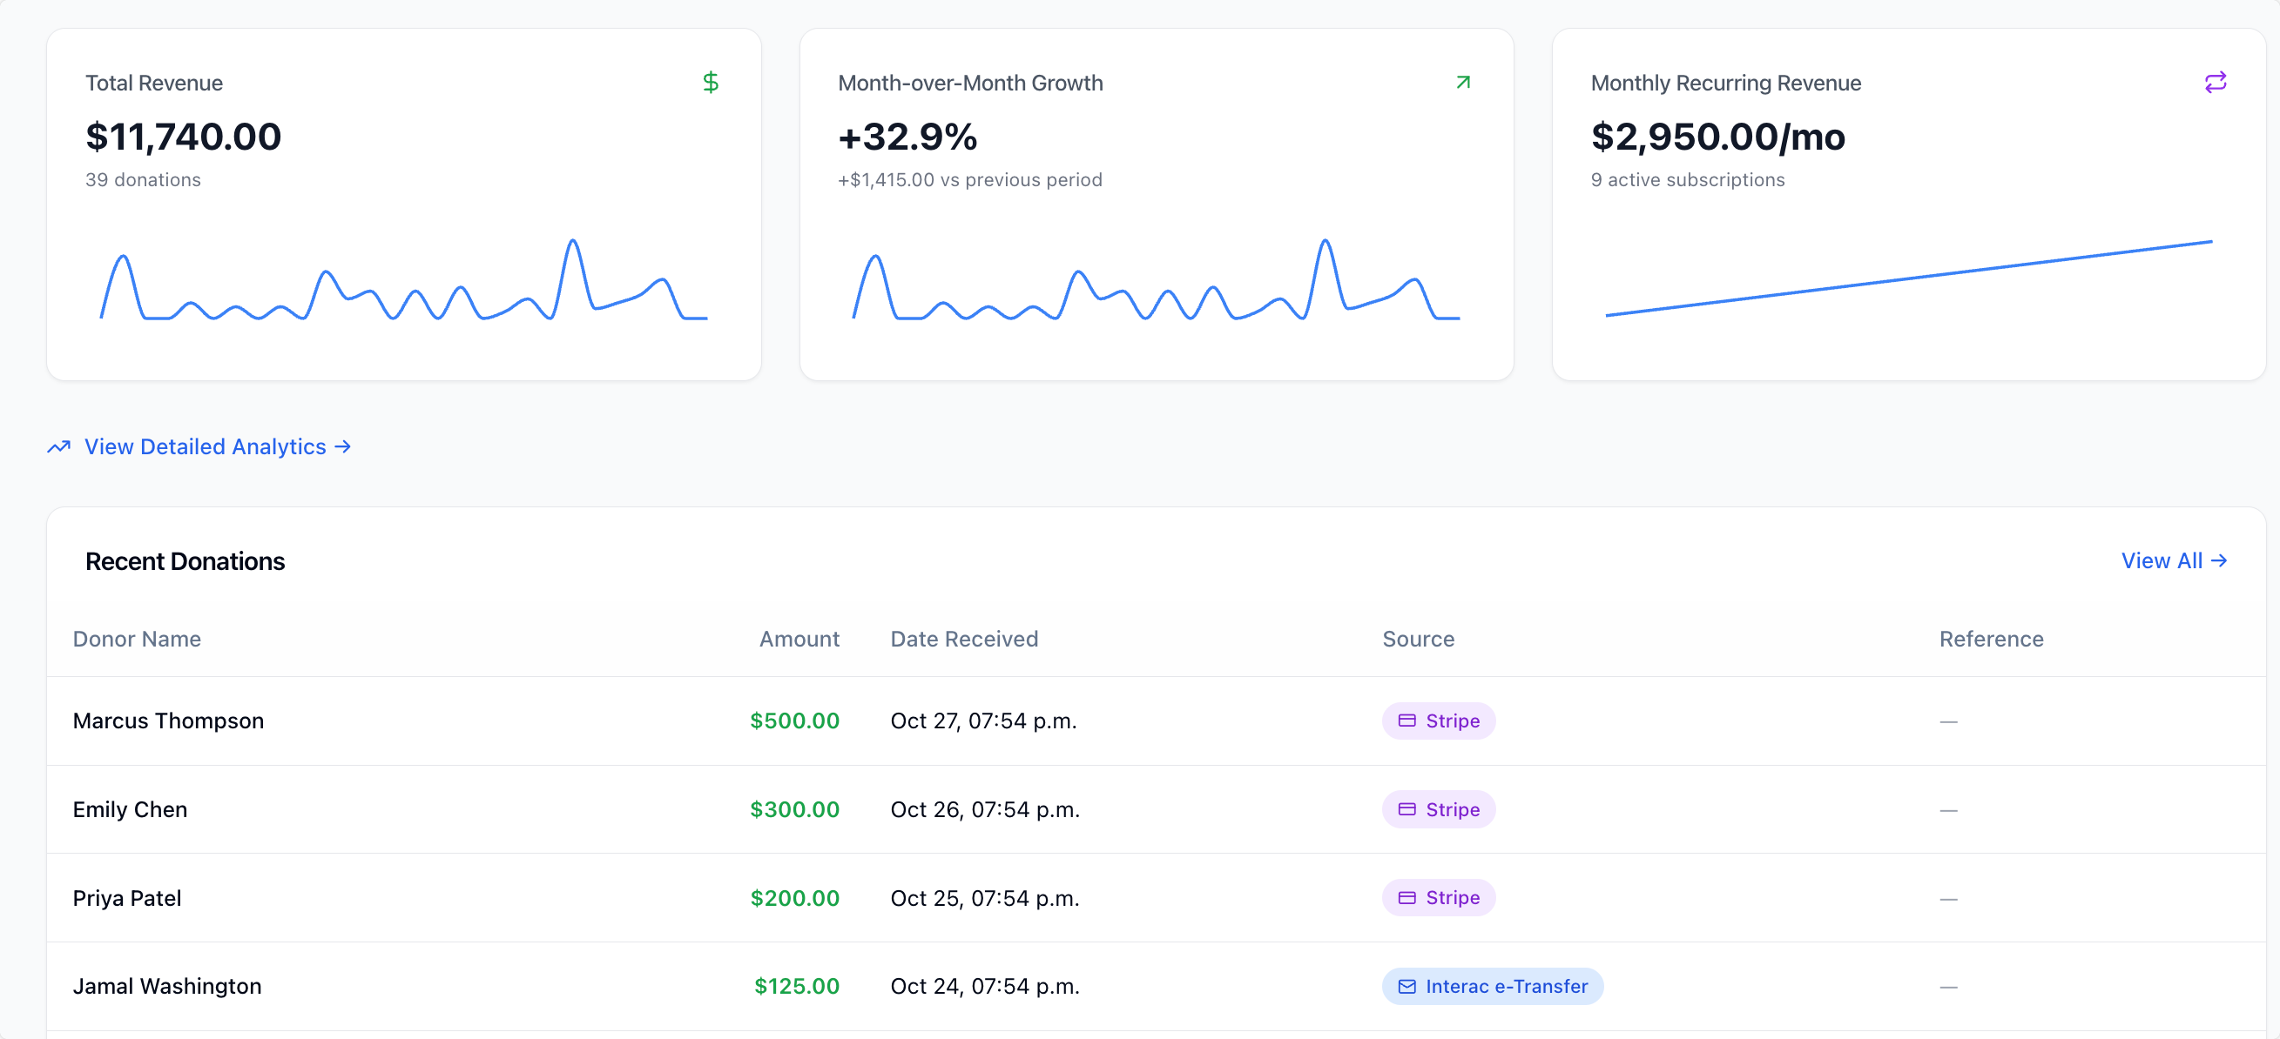Click the card icon in Marcus Thompson's Stripe badge
This screenshot has height=1039, width=2280.
[x=1407, y=721]
